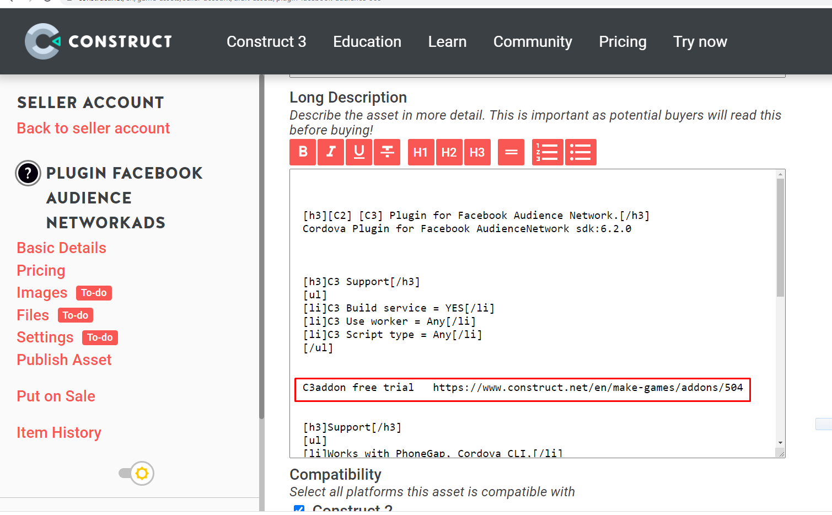Insert bulleted list button

[x=581, y=152]
